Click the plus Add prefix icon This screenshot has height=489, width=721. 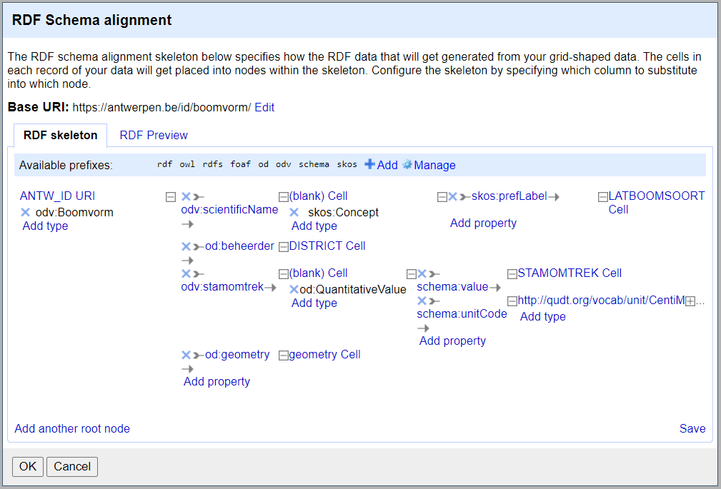click(x=369, y=165)
